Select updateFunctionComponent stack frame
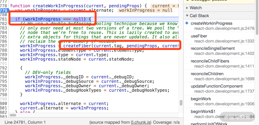This screenshot has width=259, height=125. [220, 89]
